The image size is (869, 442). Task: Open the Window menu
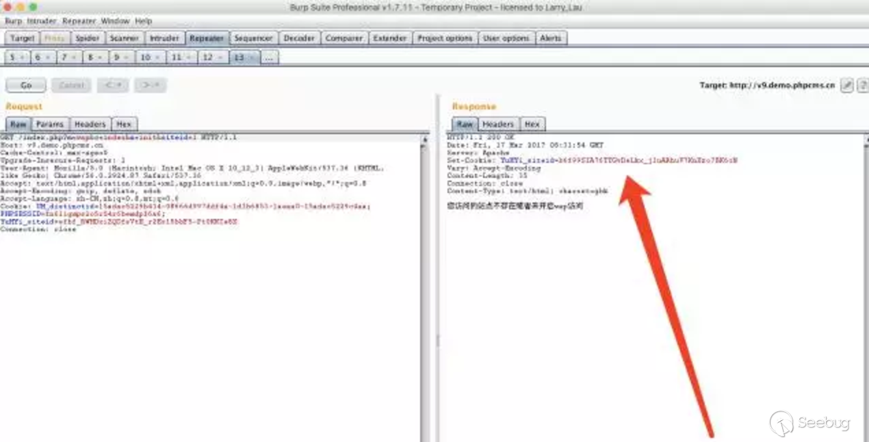point(115,21)
